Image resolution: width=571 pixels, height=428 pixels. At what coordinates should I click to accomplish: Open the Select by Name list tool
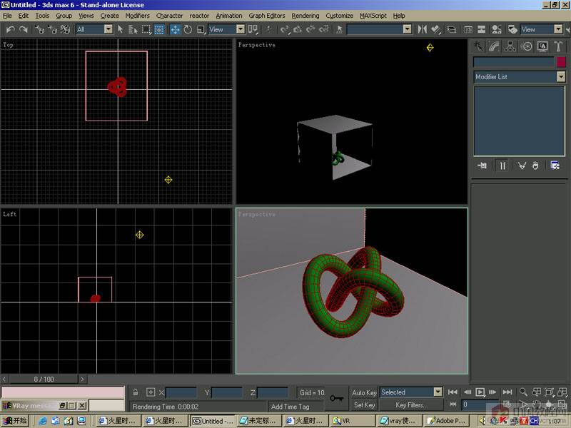pyautogui.click(x=133, y=29)
